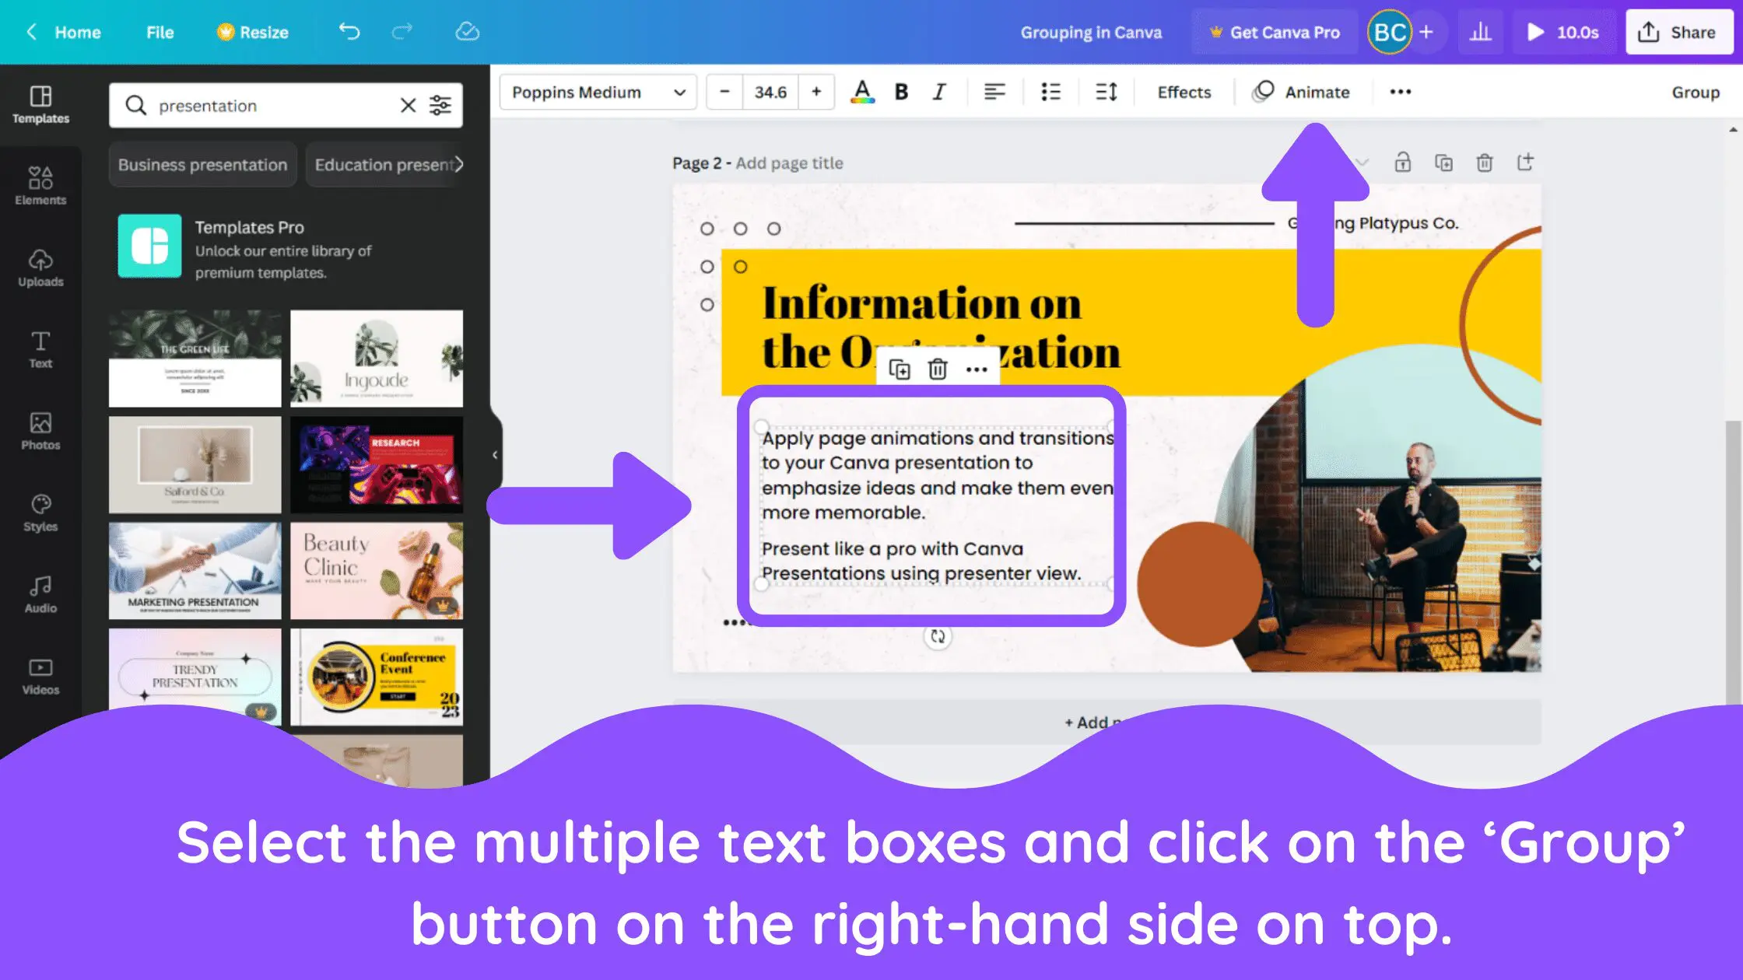
Task: Open the Resize menu
Action: point(253,32)
